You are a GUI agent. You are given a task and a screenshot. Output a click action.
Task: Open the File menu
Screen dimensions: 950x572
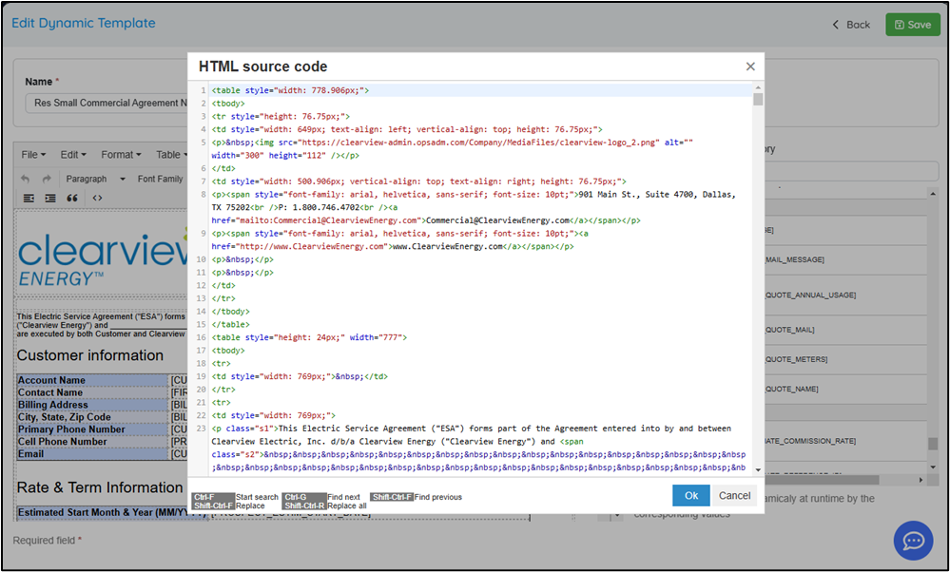[x=33, y=155]
